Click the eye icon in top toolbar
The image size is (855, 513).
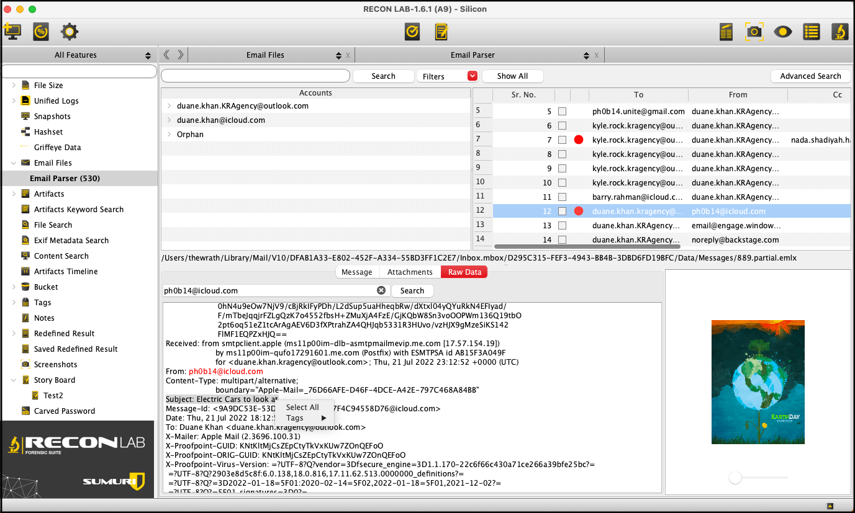coord(782,31)
